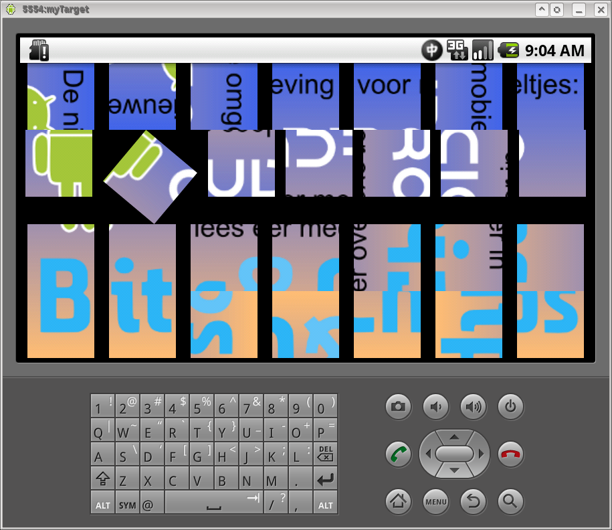
Task: Click the @ key on keyboard
Action: pos(152,503)
